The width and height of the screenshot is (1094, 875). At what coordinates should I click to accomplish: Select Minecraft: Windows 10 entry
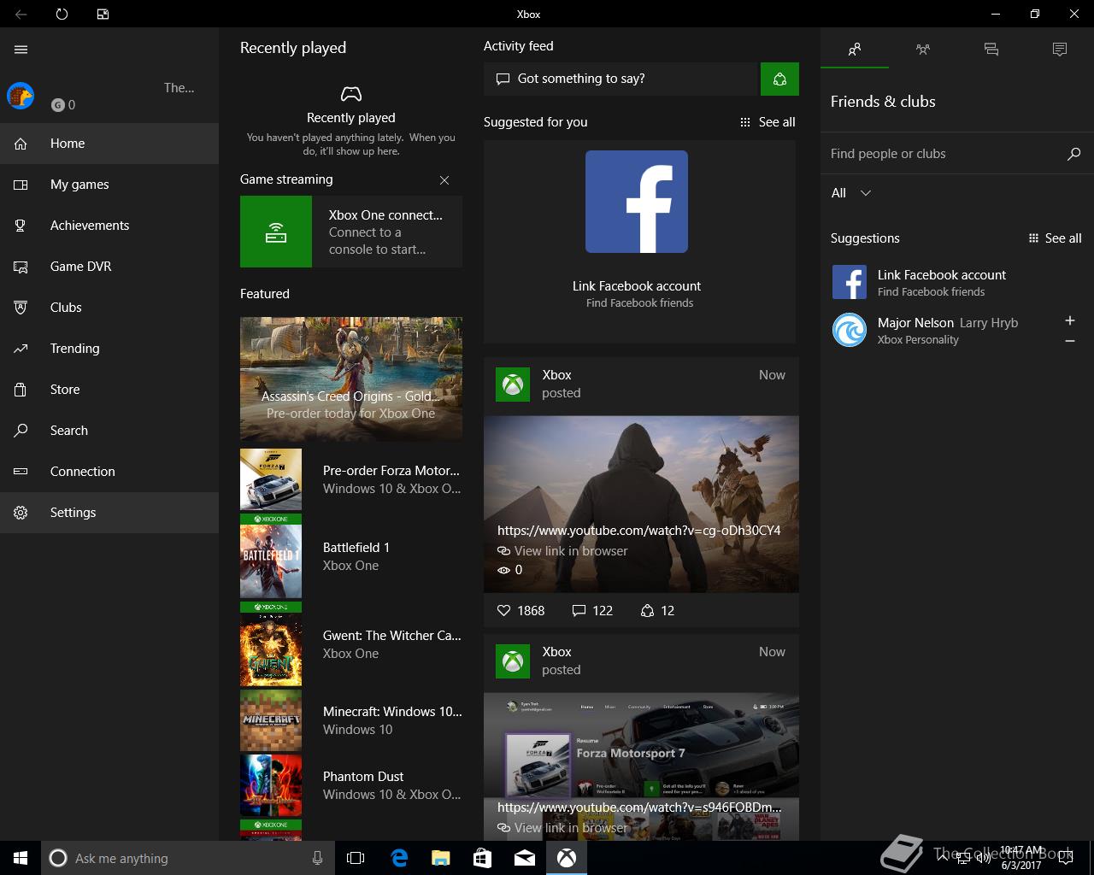(x=351, y=720)
